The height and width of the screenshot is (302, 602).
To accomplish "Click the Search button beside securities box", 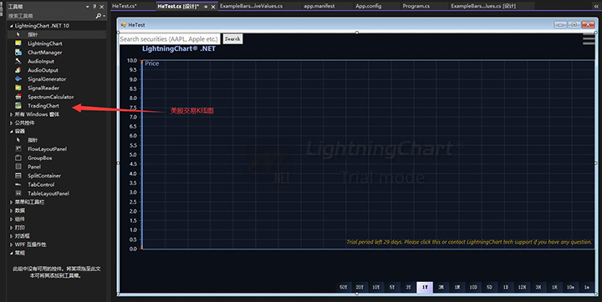I will coord(232,39).
